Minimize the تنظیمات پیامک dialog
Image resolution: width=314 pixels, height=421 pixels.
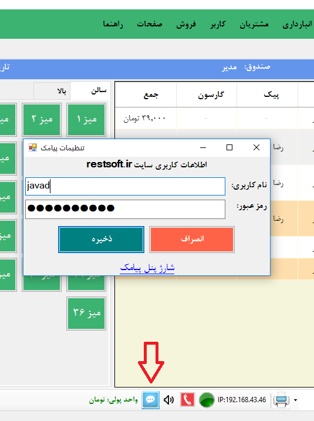[203, 147]
